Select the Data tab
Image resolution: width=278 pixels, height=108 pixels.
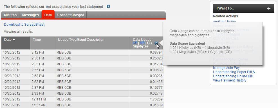coord(48,15)
